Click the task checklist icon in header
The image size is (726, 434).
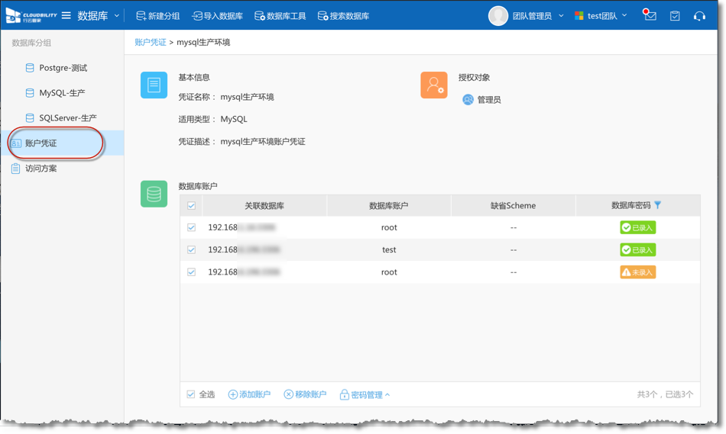click(675, 16)
